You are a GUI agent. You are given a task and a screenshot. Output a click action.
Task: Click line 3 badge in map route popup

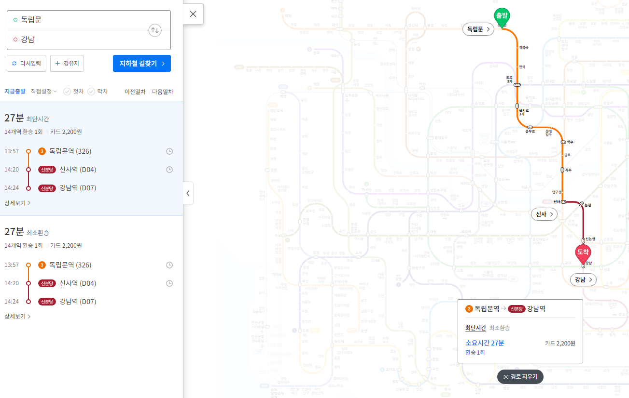click(469, 309)
